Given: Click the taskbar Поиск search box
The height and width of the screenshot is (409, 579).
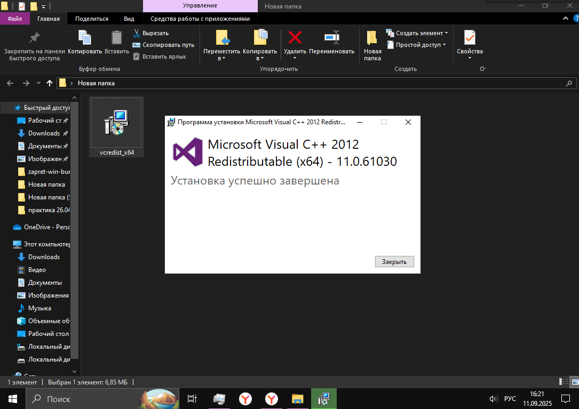Looking at the screenshot, I should pos(102,399).
